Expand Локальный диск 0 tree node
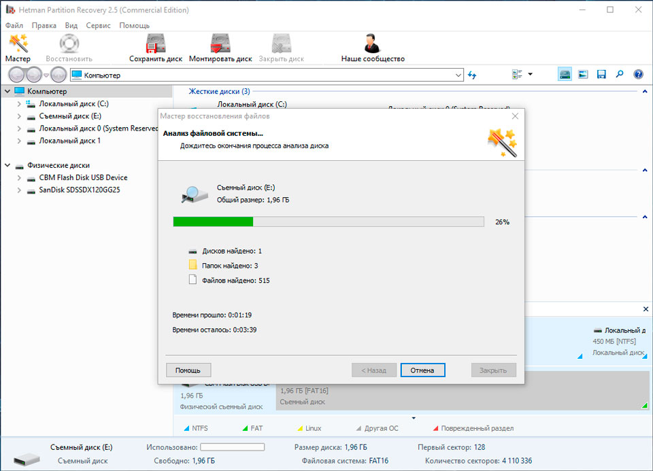The height and width of the screenshot is (471, 653). [x=19, y=128]
